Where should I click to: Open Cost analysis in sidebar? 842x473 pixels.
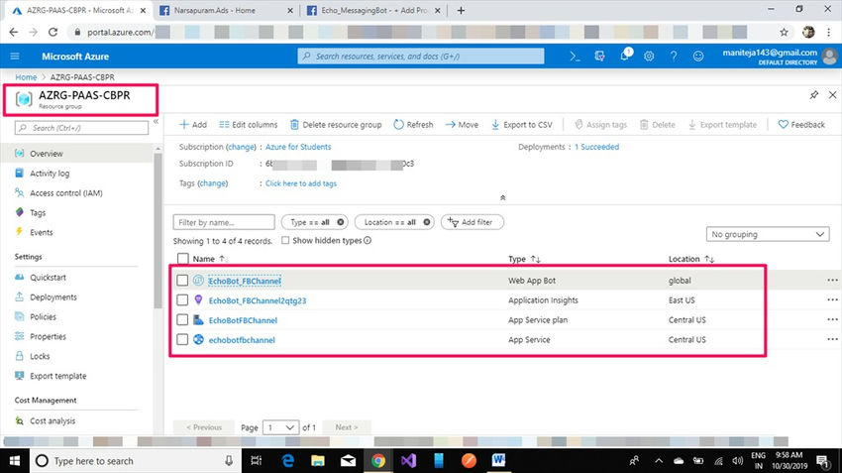click(53, 420)
